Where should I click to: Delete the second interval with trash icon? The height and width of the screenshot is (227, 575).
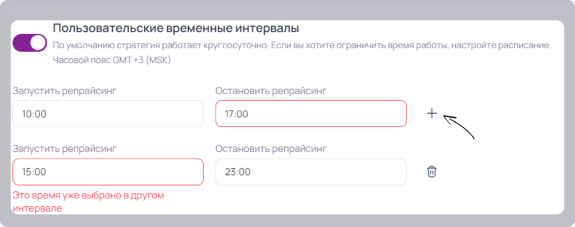[x=432, y=172]
